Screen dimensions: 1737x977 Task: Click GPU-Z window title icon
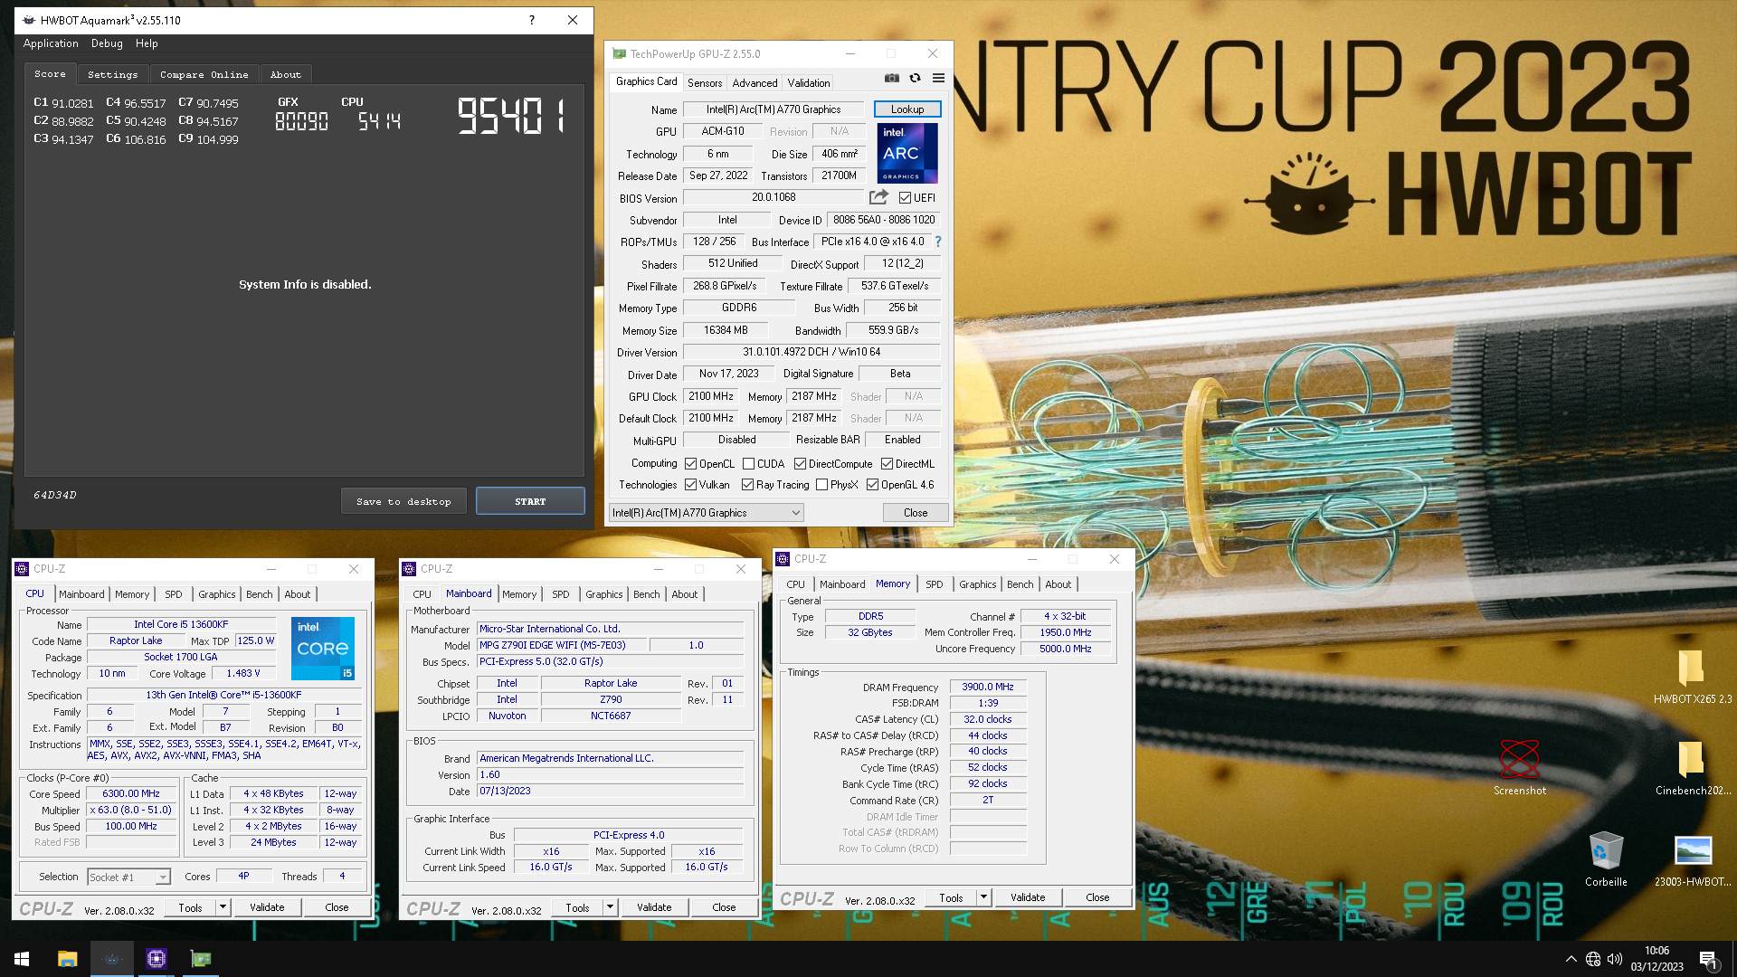pyautogui.click(x=619, y=54)
